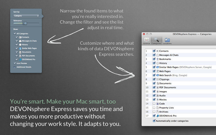Click the Documents icon in Categories list

pos(158,83)
